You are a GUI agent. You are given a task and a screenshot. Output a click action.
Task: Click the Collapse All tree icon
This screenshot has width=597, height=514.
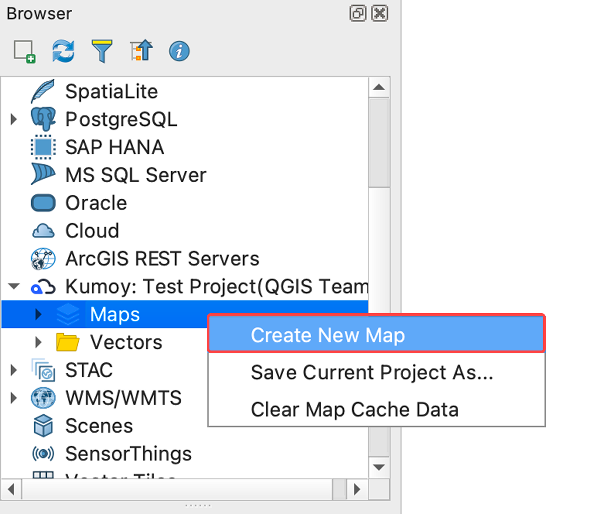tap(141, 51)
